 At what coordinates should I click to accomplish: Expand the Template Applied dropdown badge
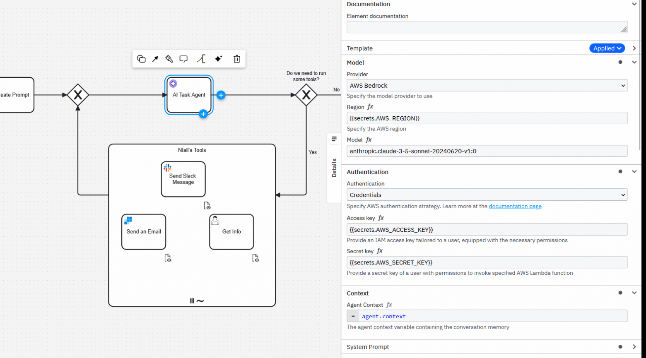[x=607, y=48]
